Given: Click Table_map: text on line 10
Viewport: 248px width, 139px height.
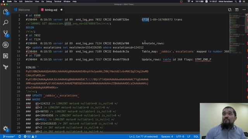Looking at the screenshot, I should click(150, 51).
